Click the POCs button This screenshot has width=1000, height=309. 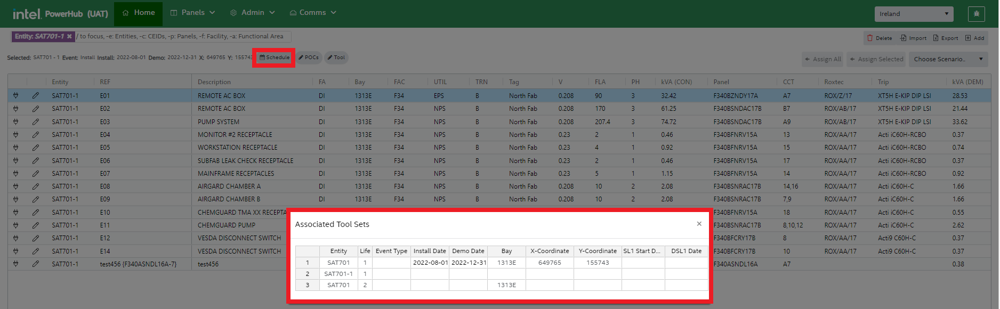(309, 58)
